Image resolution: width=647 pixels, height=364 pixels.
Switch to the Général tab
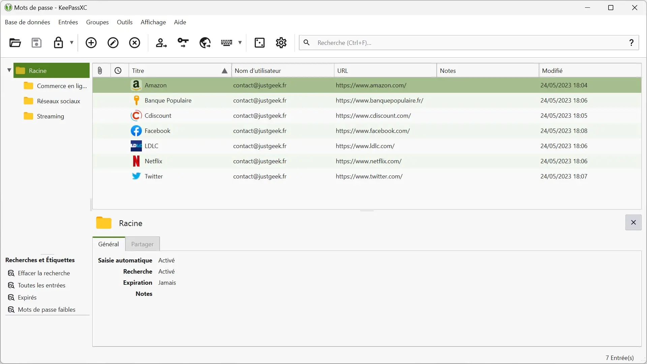(109, 244)
